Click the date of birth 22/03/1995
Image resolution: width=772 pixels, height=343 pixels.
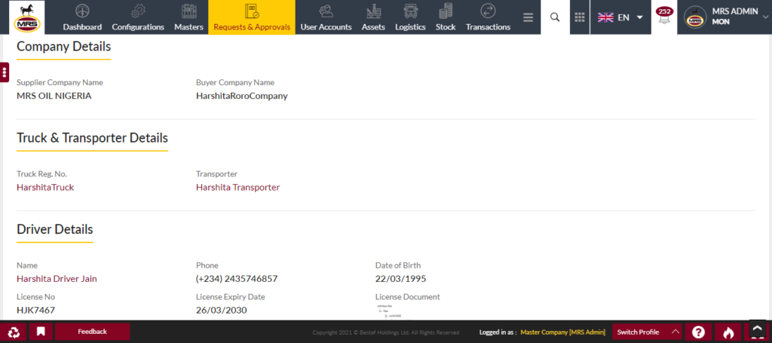401,279
